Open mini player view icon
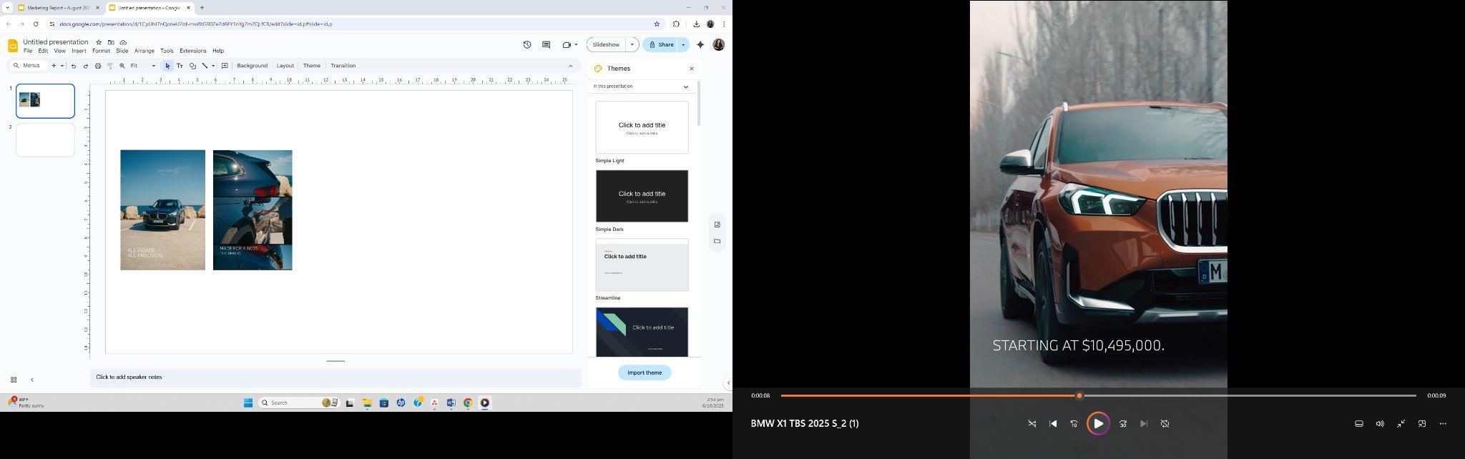Screen dimensions: 1465x459 tap(1422, 424)
